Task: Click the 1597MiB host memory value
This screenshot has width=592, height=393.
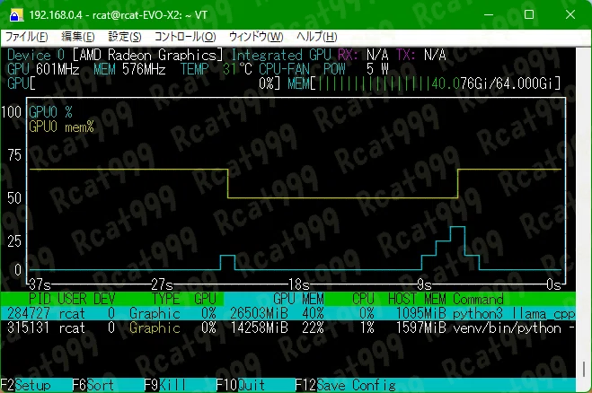Action: (x=421, y=327)
